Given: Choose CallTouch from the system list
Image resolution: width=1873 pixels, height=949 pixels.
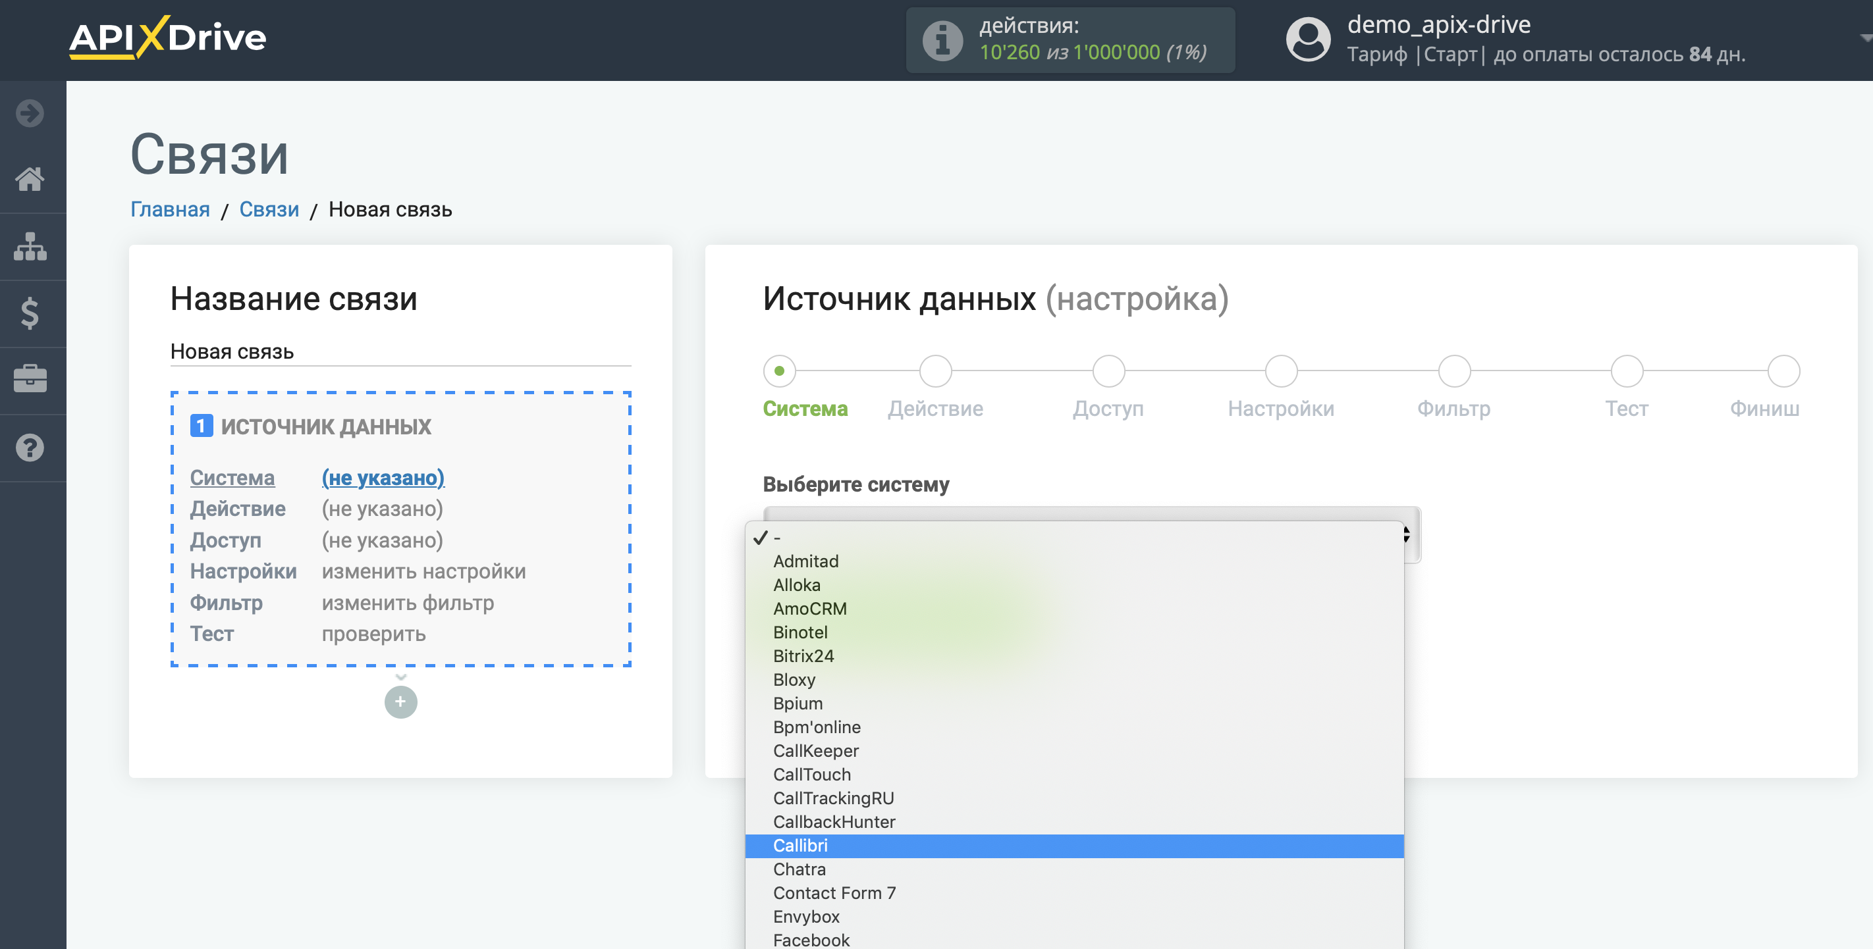Looking at the screenshot, I should [1074, 775].
